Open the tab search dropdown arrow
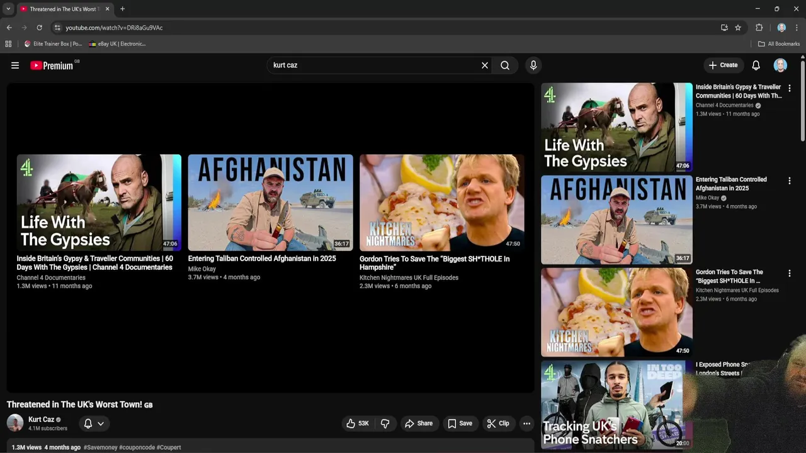This screenshot has width=806, height=453. click(x=8, y=9)
